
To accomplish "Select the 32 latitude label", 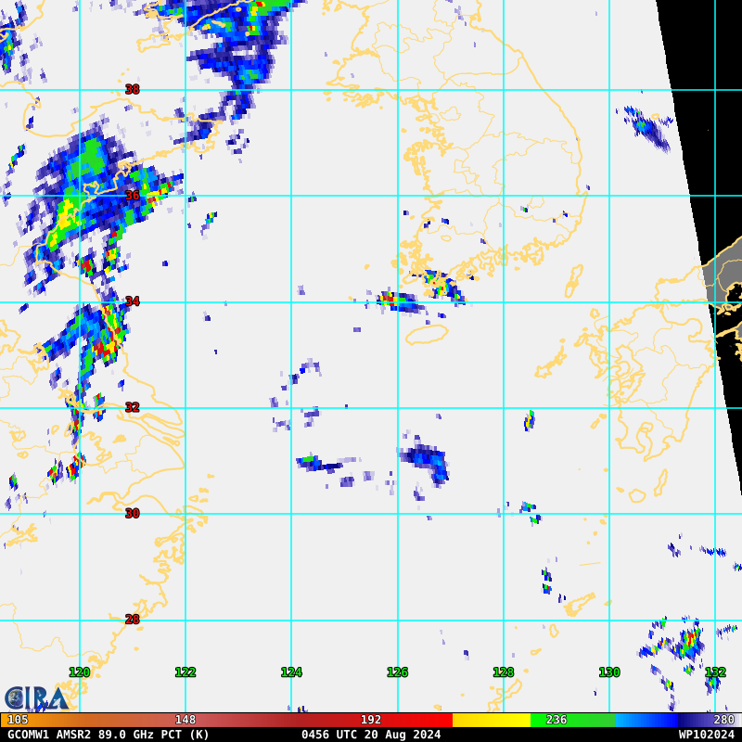I will coord(132,407).
